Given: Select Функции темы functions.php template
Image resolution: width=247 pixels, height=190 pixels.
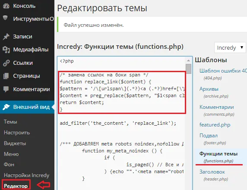Looking at the screenshot, I should 218,154.
